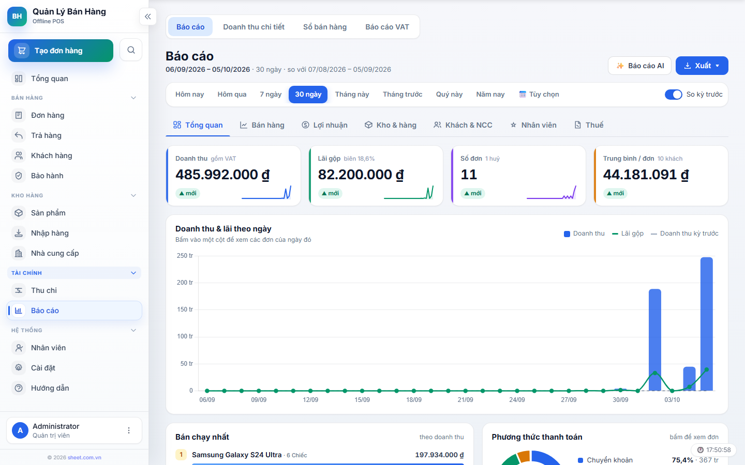The width and height of the screenshot is (745, 465).
Task: Open the Báo cáo VAT tab
Action: [387, 27]
